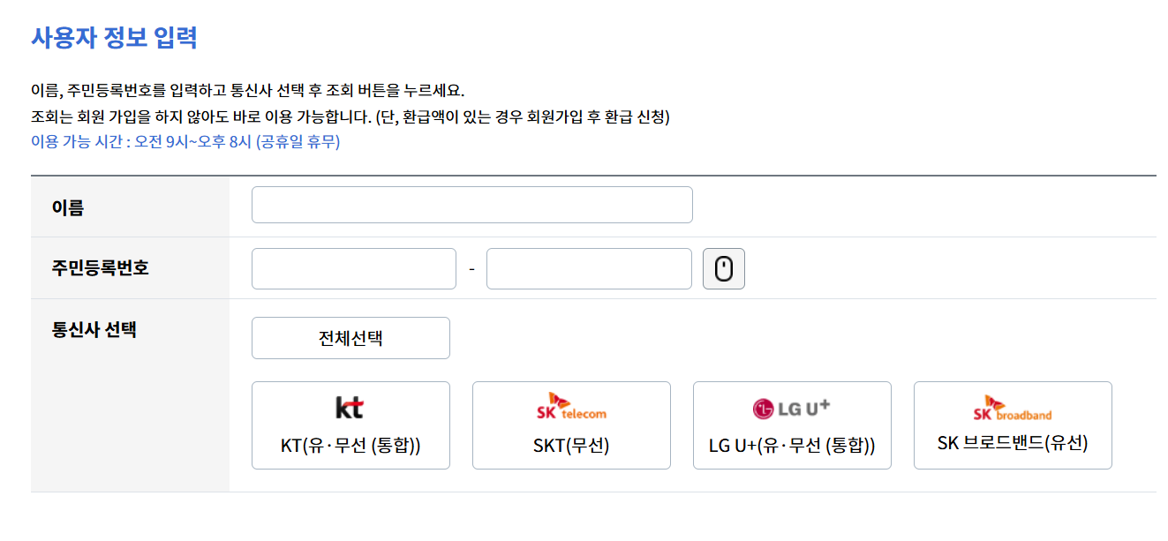Click the 전체선택 select-all button

350,337
